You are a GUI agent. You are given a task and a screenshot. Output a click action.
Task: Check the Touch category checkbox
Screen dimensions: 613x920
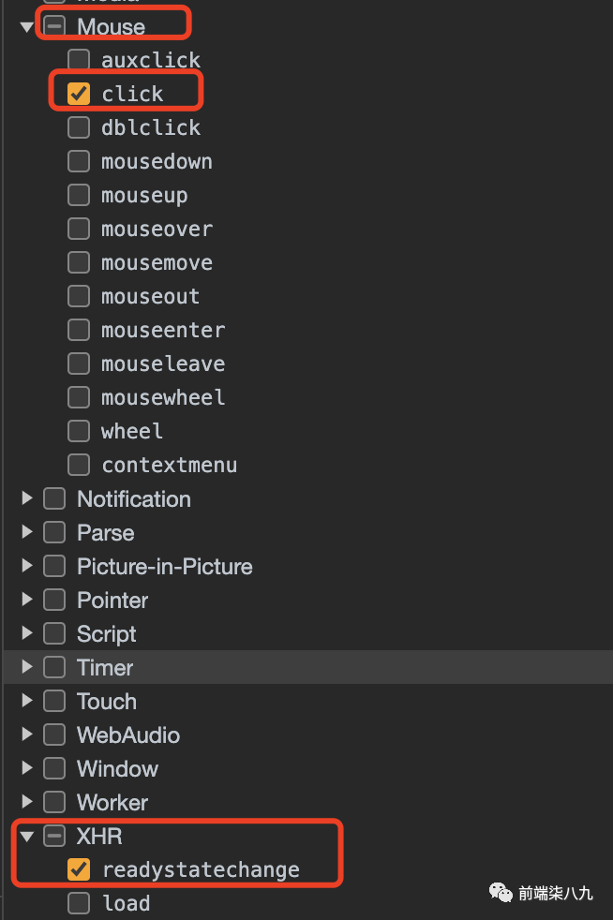pos(54,701)
